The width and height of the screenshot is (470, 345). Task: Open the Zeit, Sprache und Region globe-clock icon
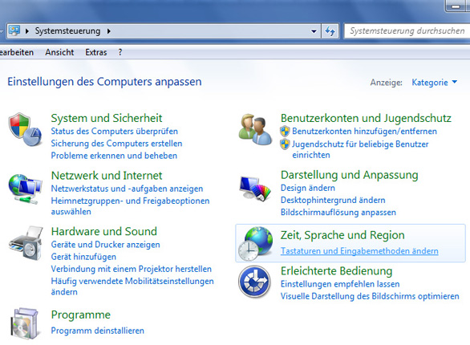pyautogui.click(x=256, y=243)
